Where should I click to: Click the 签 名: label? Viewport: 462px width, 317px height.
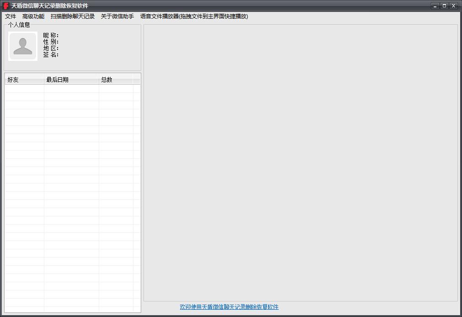click(51, 54)
